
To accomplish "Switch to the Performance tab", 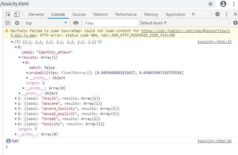I will click(x=126, y=14).
